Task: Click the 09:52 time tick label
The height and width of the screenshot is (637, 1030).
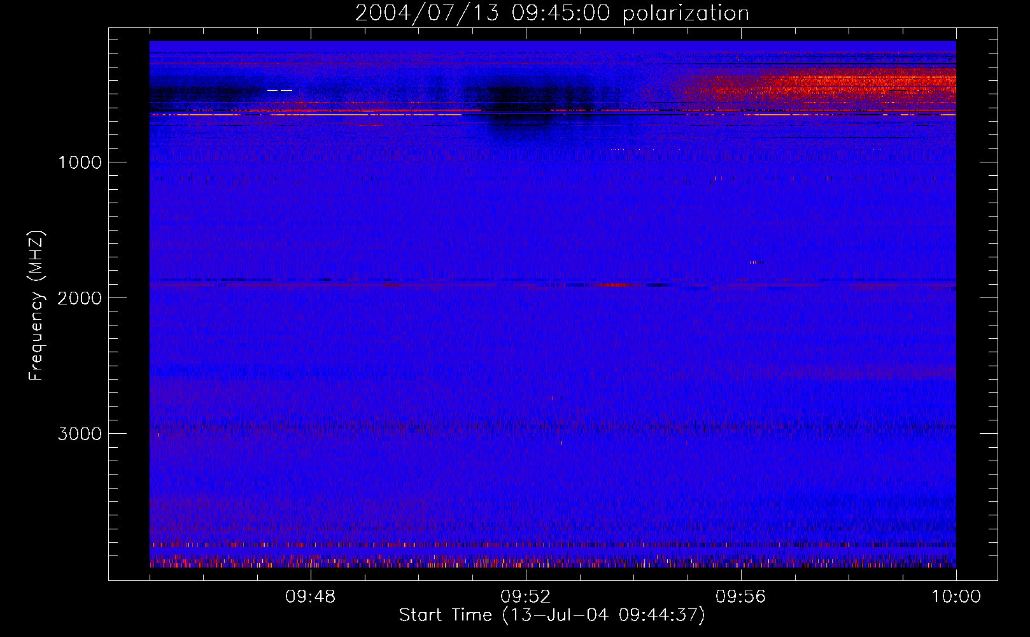Action: (x=526, y=597)
